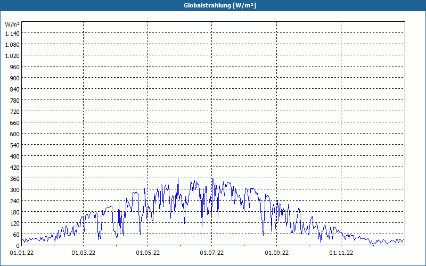Viewport: 426px width, 266px height.
Task: Click the 540 y-axis value
Action: coord(15,145)
